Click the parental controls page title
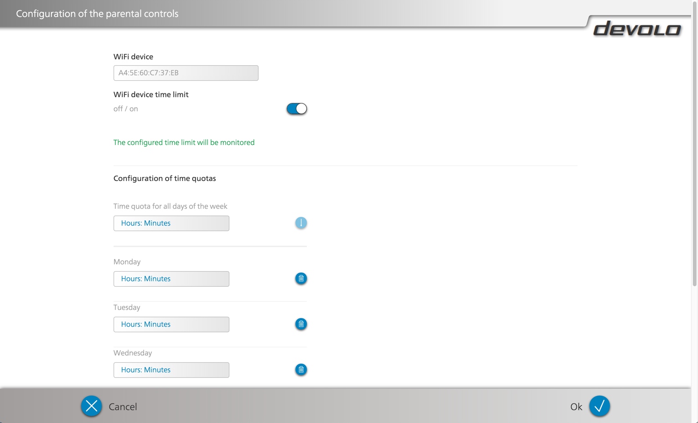 click(x=97, y=14)
